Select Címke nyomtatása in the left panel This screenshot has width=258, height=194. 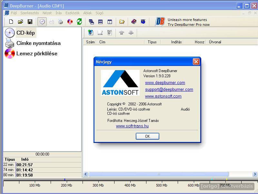38,43
